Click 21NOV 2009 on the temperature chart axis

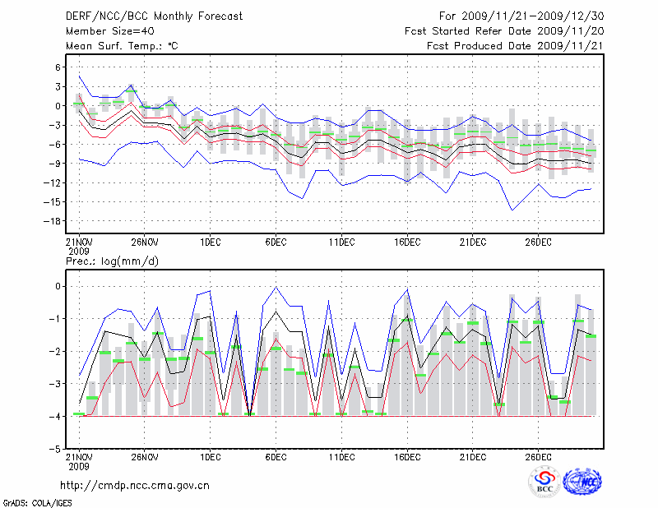click(x=78, y=245)
